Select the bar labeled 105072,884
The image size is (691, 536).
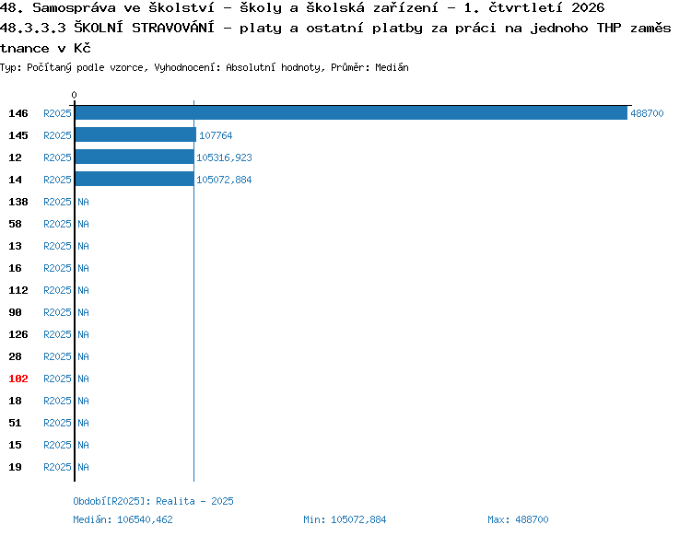[x=135, y=179]
